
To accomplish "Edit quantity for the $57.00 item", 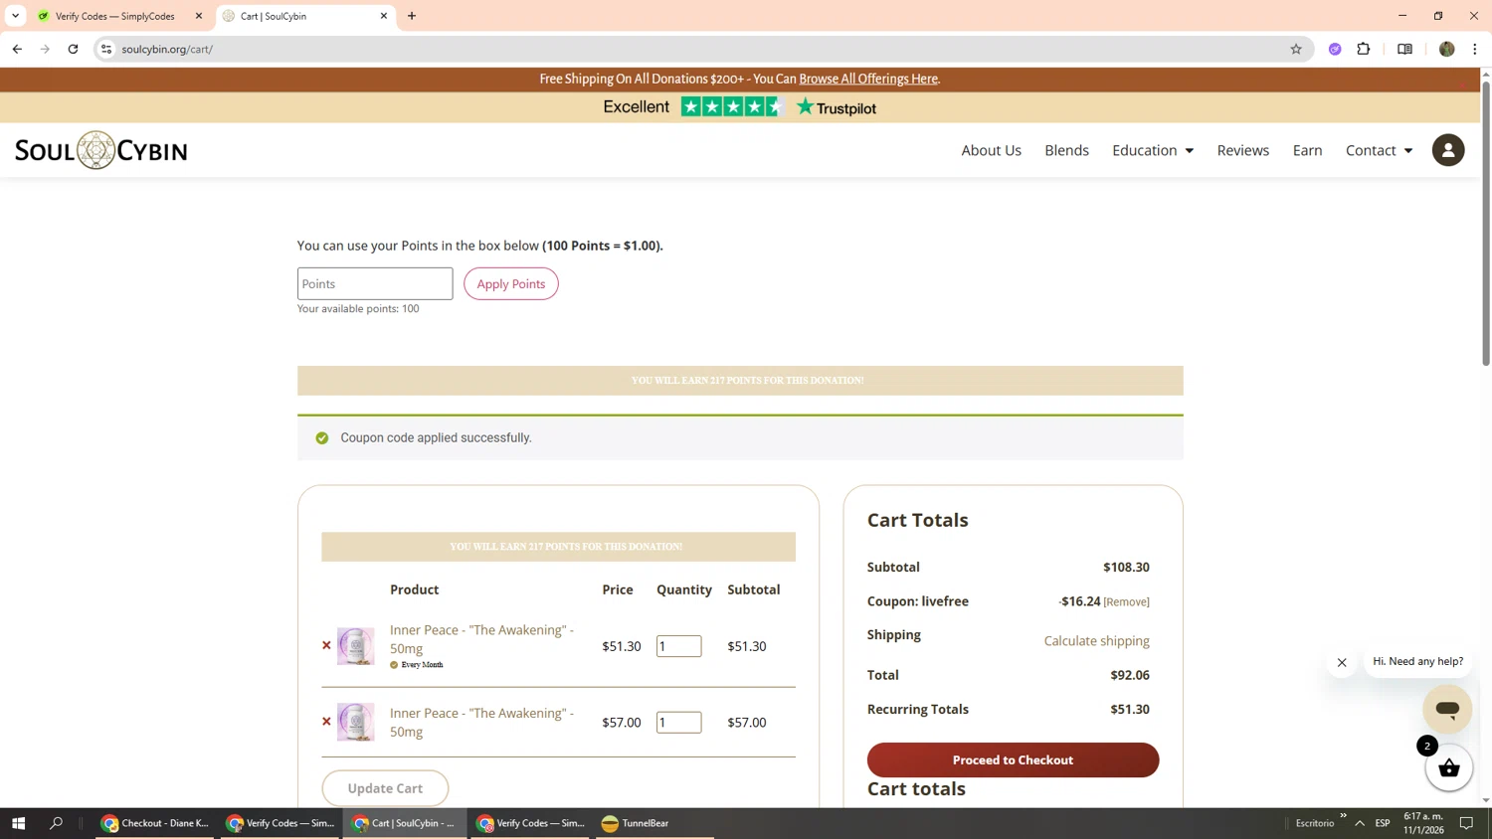I will [x=678, y=723].
